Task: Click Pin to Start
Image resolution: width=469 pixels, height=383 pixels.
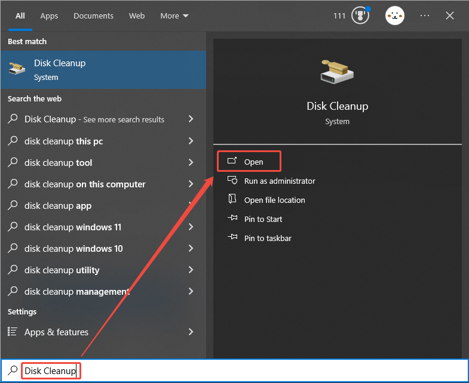Action: coord(263,220)
